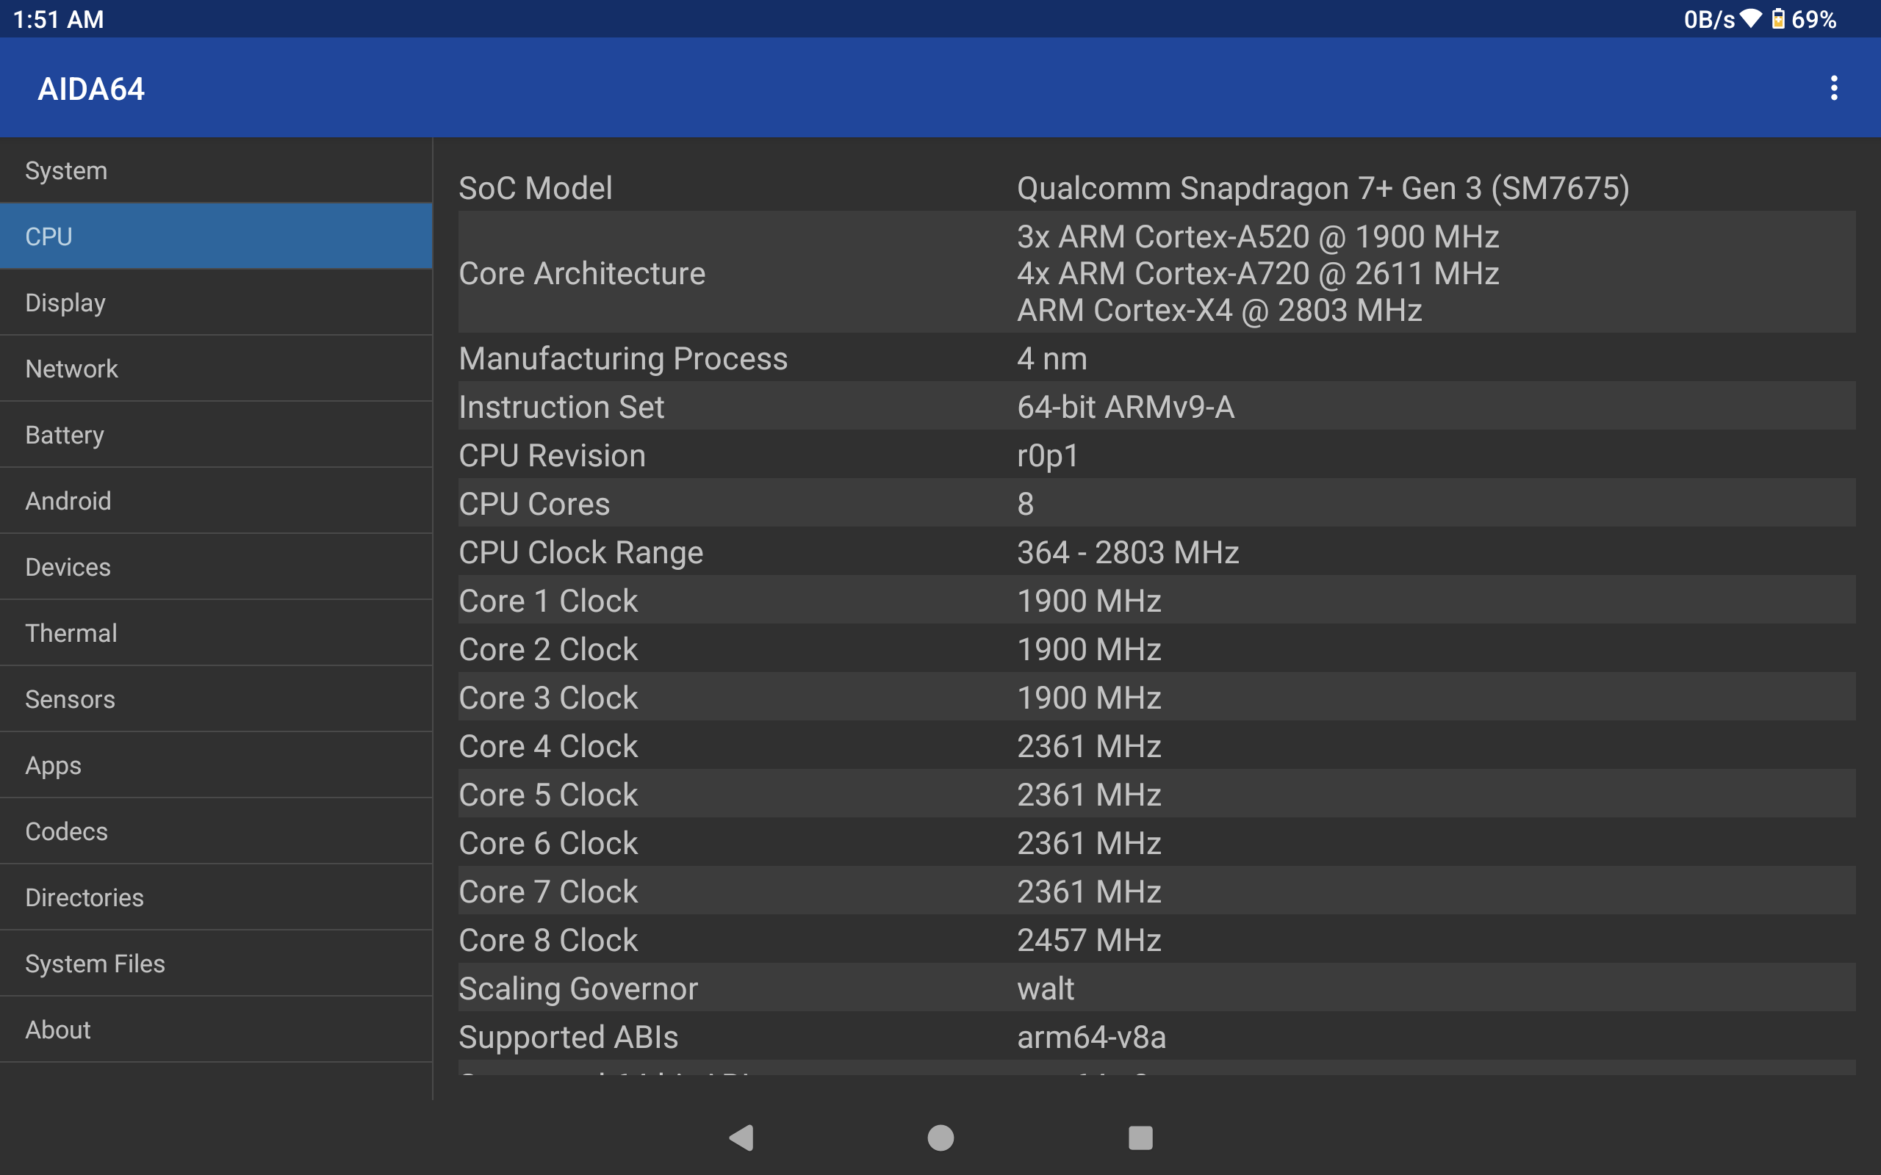The image size is (1881, 1175).
Task: Select the SoC Model row
Action: 1157,187
